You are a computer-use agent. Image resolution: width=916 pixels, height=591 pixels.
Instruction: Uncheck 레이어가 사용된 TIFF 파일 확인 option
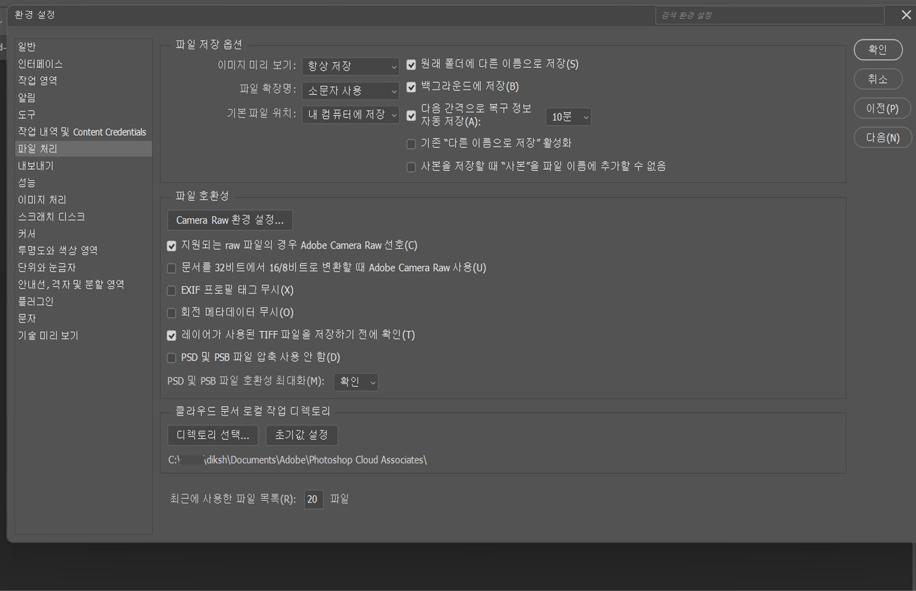click(171, 335)
